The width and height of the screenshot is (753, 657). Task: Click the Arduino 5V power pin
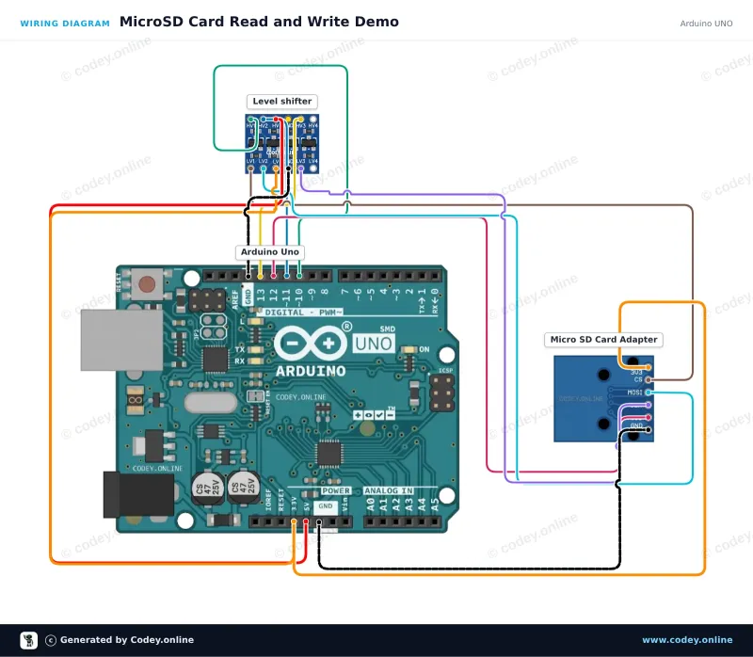point(306,521)
